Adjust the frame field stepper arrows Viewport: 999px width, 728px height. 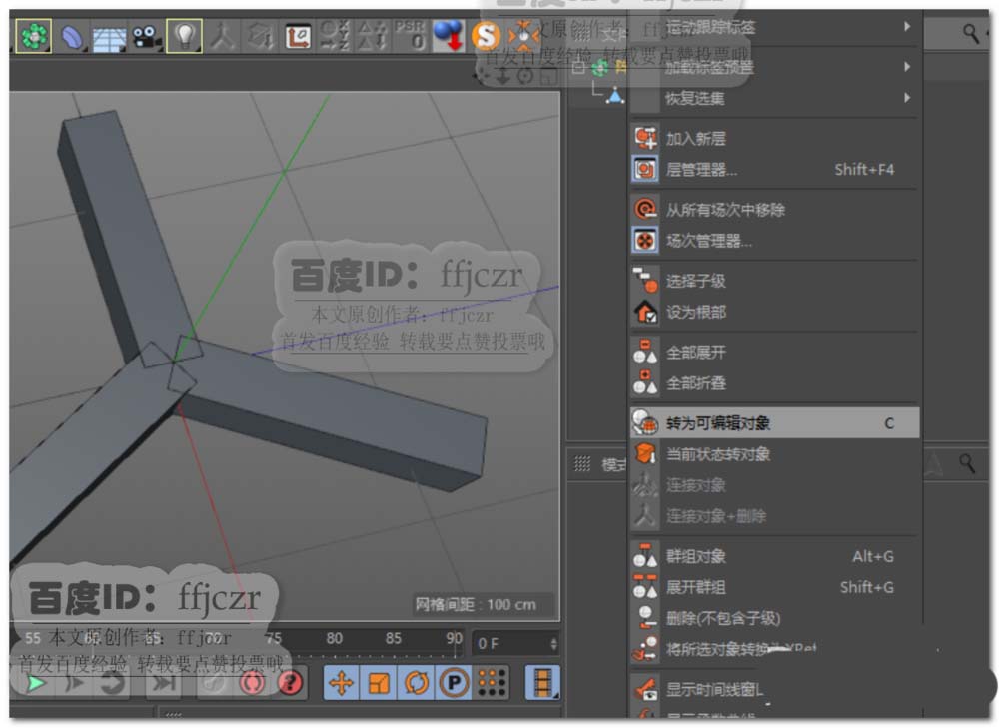[553, 644]
